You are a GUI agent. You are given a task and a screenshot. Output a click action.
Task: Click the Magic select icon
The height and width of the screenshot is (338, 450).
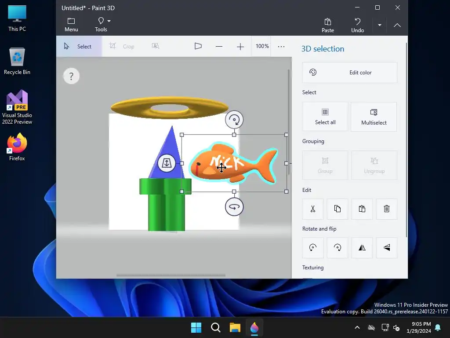click(x=155, y=46)
